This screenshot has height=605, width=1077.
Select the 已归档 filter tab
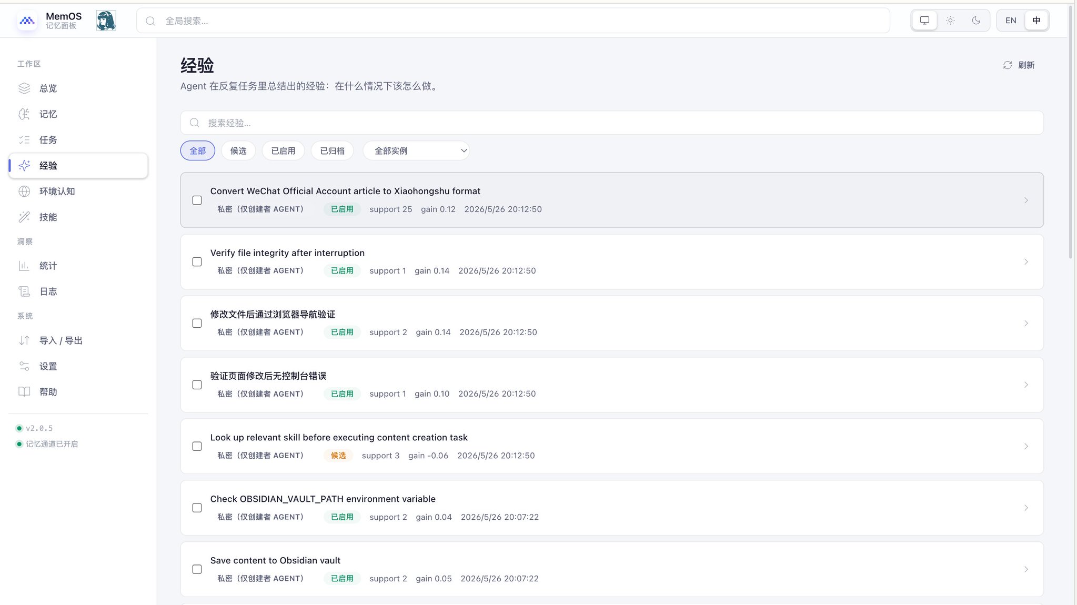[332, 151]
